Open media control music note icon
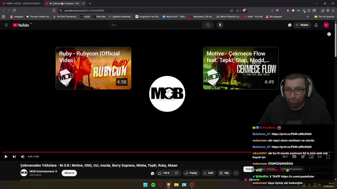337x189 pixels. (x=323, y=10)
